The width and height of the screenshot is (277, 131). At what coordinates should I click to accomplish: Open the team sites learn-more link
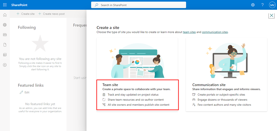coord(189,32)
